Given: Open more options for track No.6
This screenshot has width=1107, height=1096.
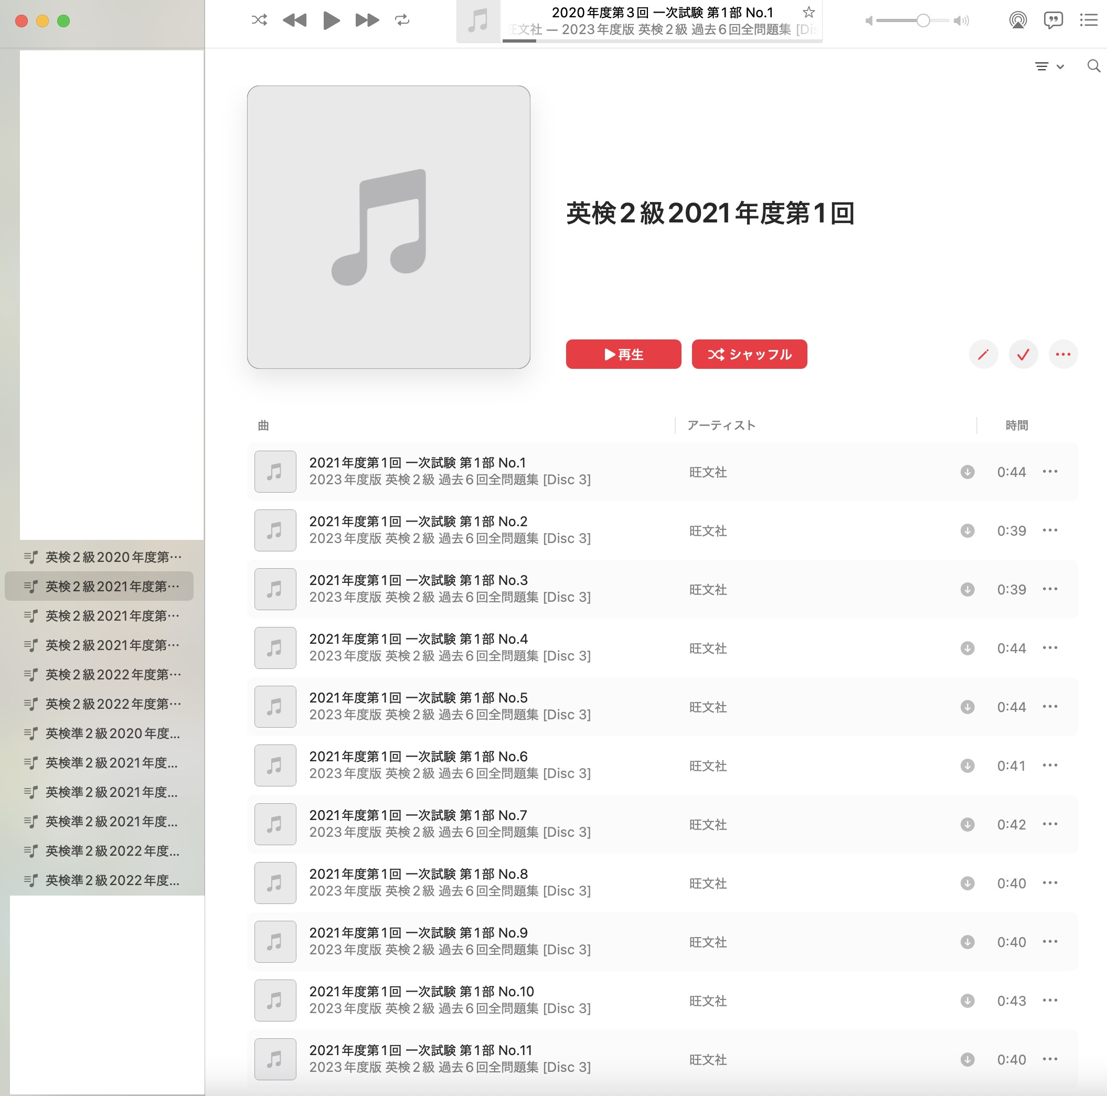Looking at the screenshot, I should pyautogui.click(x=1050, y=765).
